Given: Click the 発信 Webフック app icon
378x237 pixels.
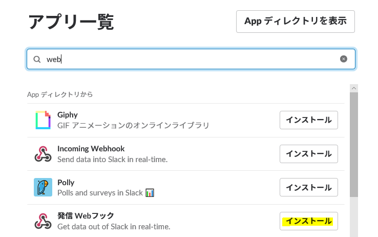Looking at the screenshot, I should pyautogui.click(x=43, y=221).
